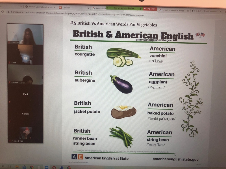Open File Explorer from the taskbar
This screenshot has width=226, height=169.
pyautogui.click(x=17, y=167)
